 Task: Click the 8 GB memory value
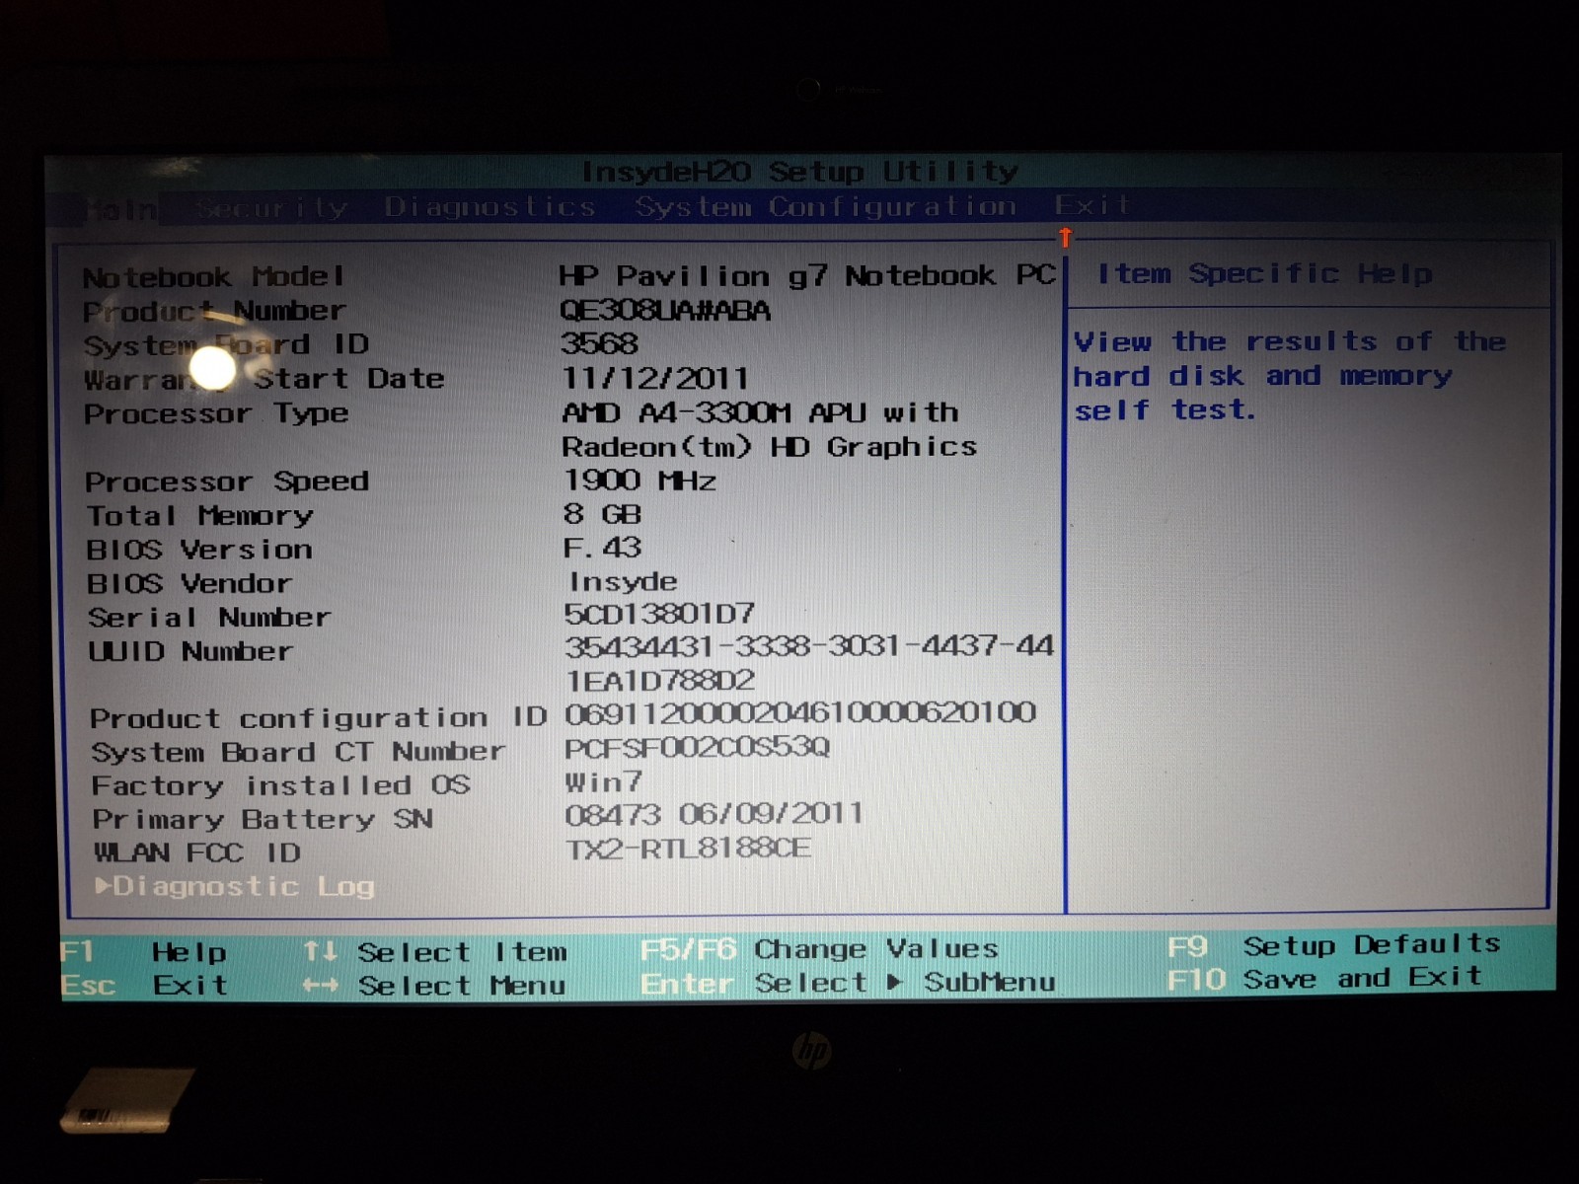(602, 514)
